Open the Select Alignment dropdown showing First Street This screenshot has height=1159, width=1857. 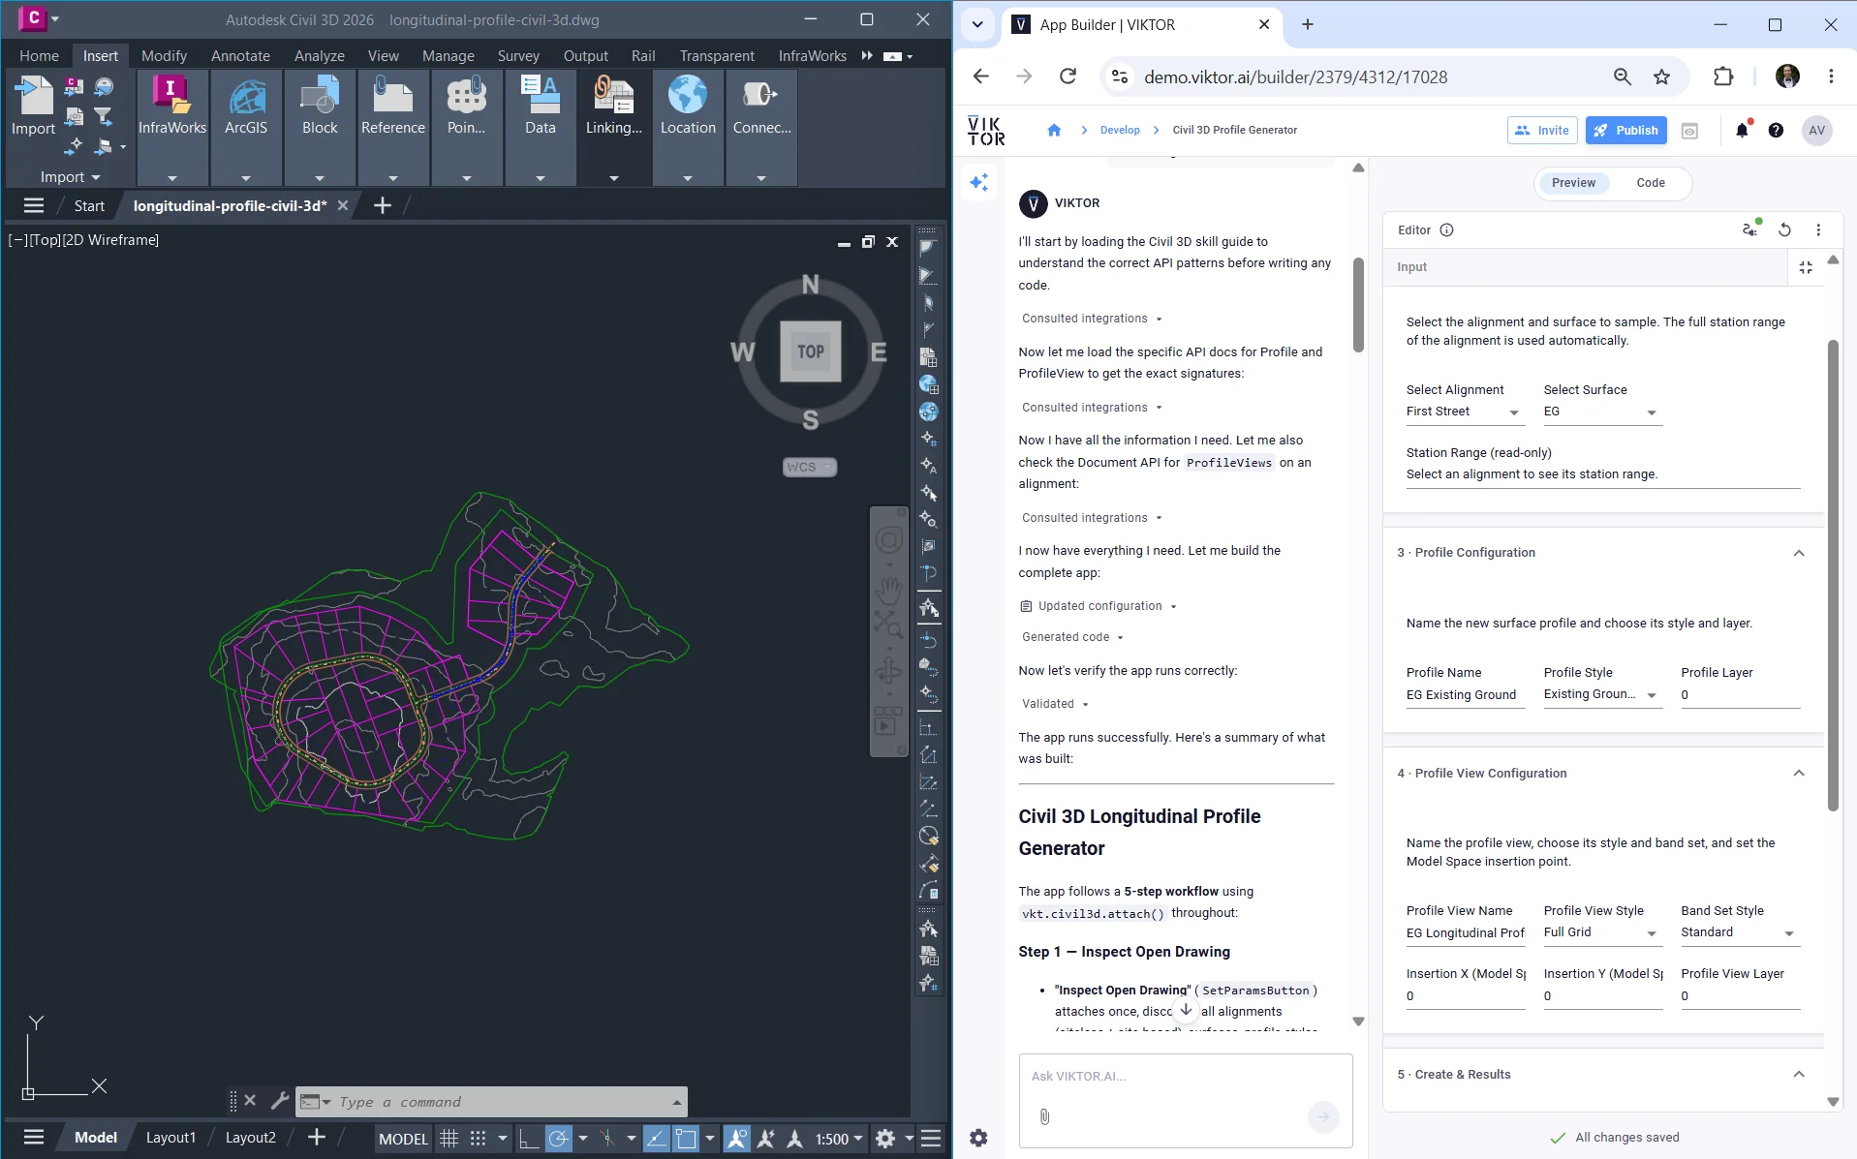(x=1465, y=412)
